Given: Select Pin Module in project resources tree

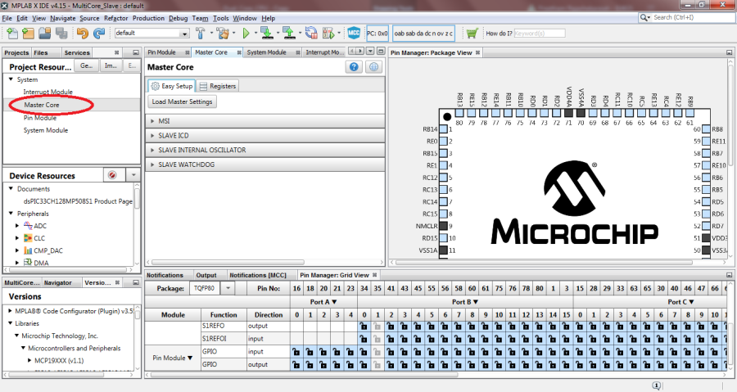Looking at the screenshot, I should click(39, 118).
